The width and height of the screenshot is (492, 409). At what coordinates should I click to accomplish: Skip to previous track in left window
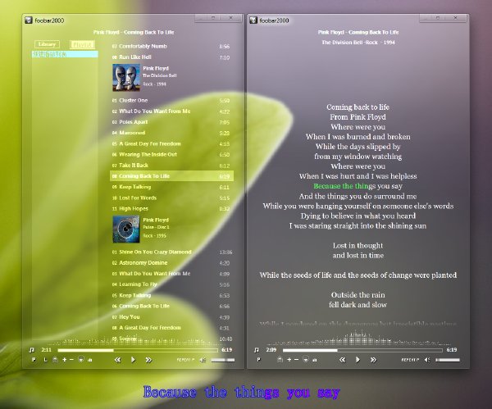pyautogui.click(x=117, y=360)
